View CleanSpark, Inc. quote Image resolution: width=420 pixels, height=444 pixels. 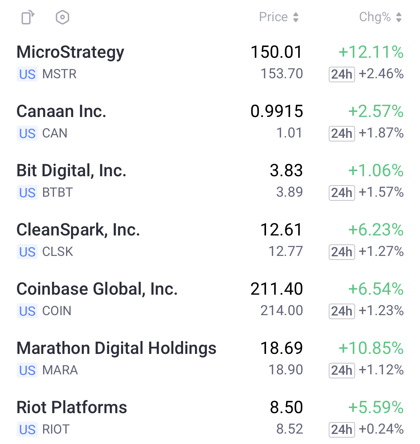pyautogui.click(x=210, y=240)
